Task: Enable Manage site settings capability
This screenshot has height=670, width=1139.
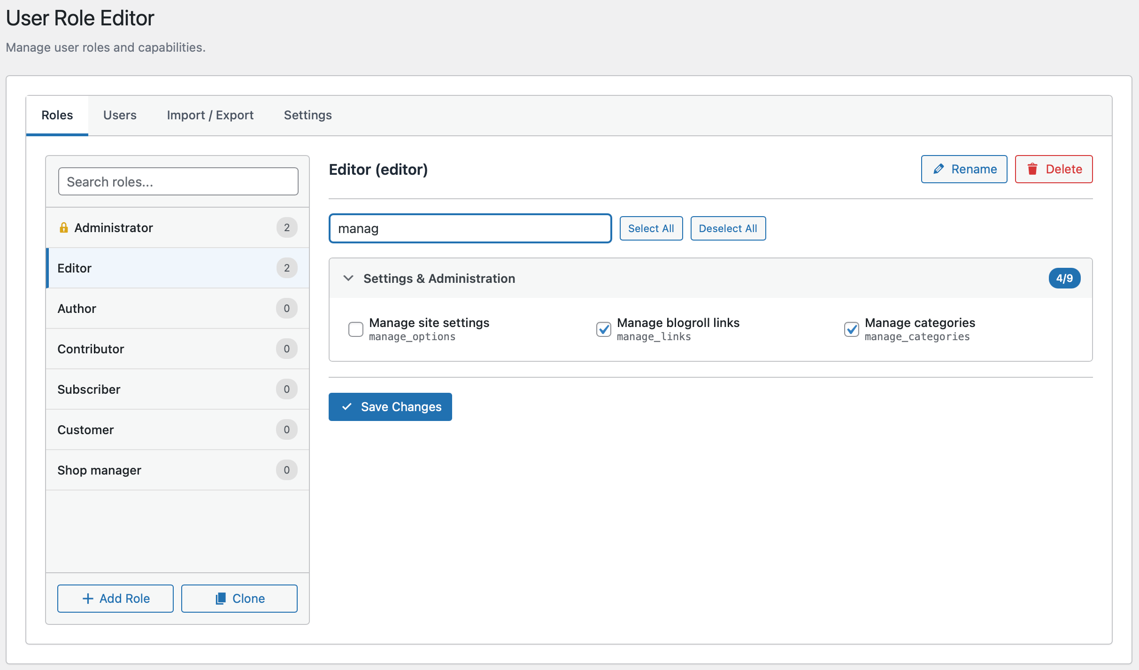Action: tap(355, 329)
